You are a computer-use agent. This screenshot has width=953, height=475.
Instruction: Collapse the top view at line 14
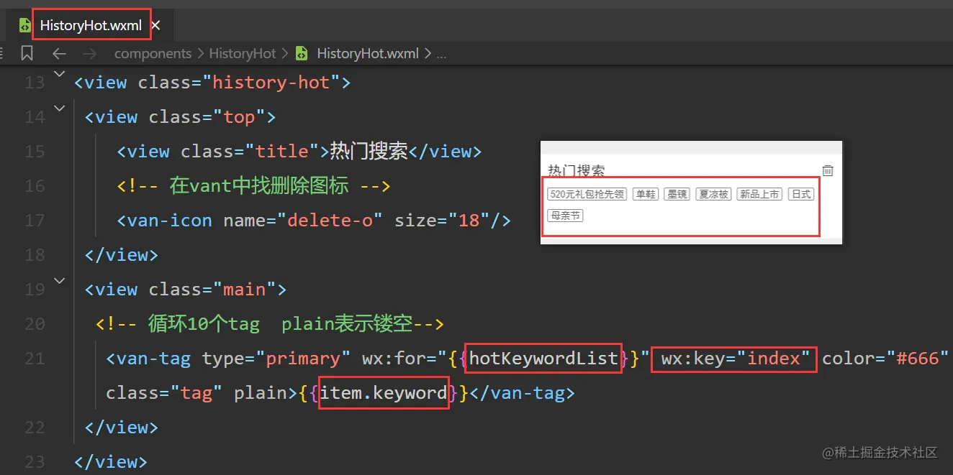click(x=59, y=109)
